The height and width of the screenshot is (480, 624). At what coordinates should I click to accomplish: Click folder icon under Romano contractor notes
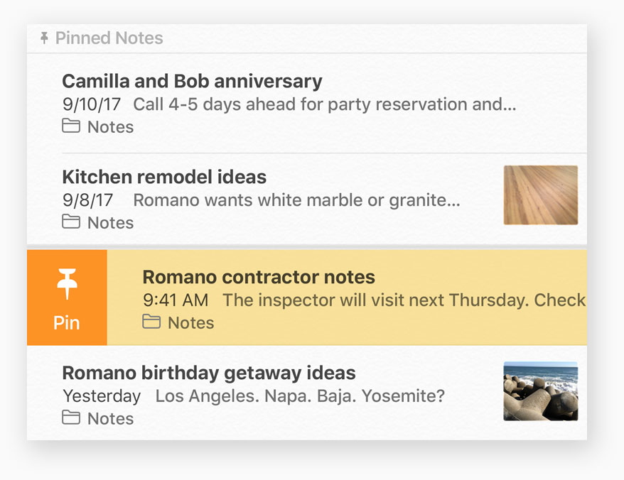pyautogui.click(x=151, y=322)
